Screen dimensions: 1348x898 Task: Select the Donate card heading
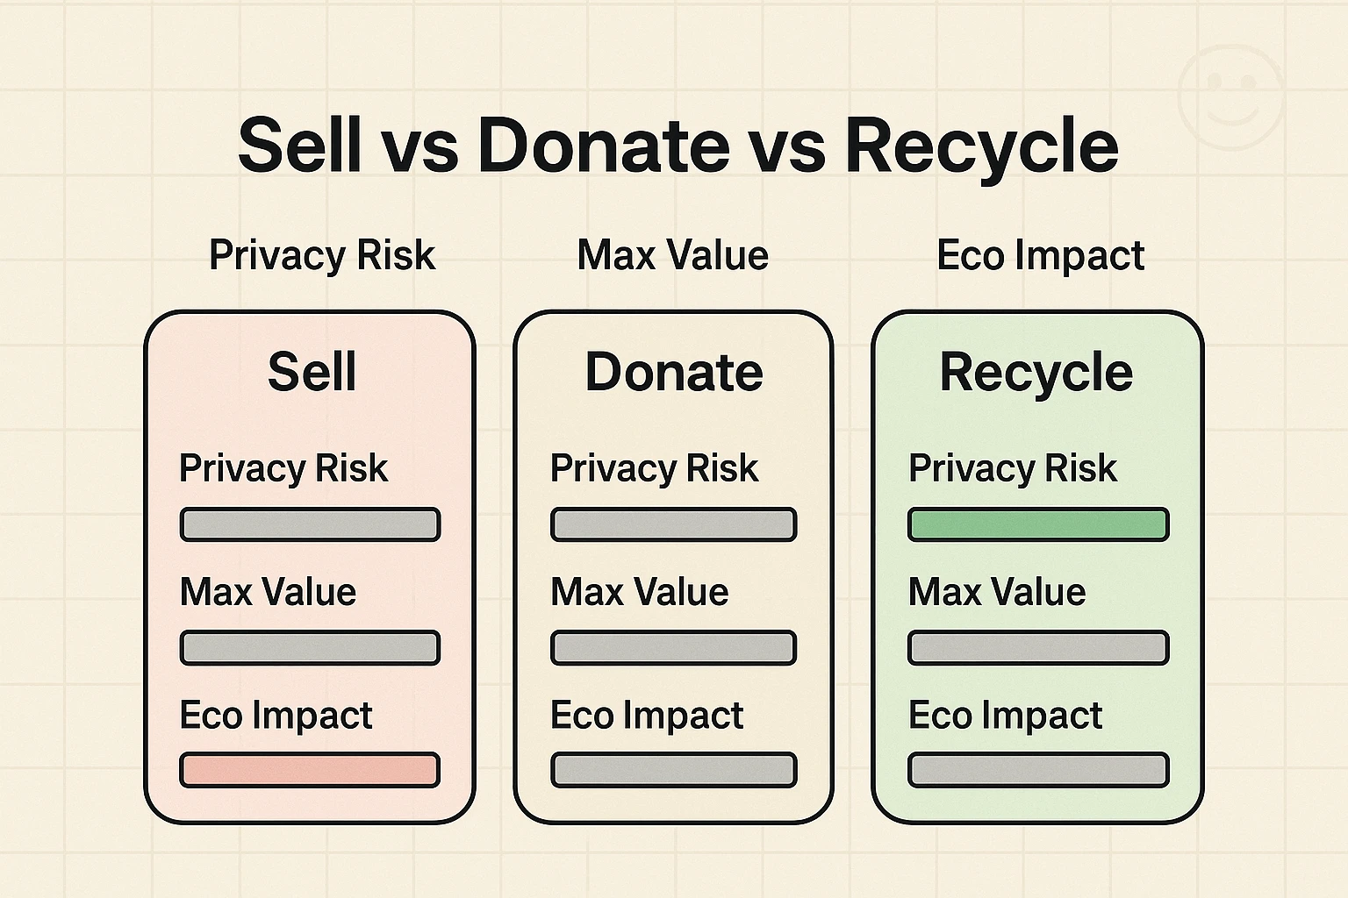674,372
